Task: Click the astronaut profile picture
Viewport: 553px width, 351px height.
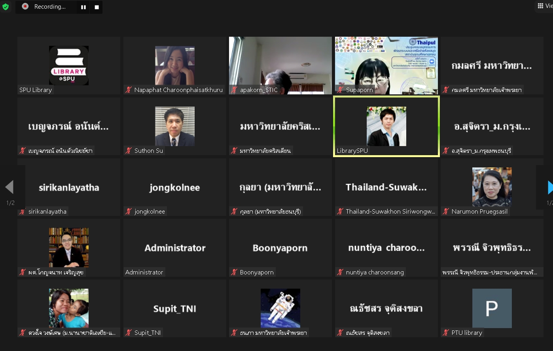Action: pos(280,308)
